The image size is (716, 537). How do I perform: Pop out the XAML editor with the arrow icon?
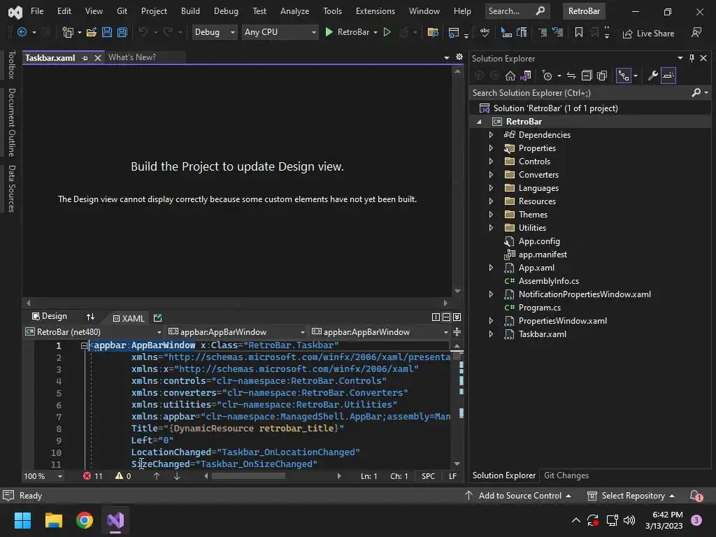click(157, 318)
